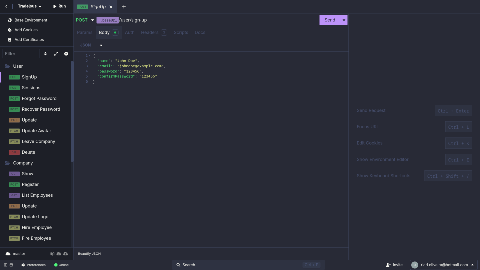Click Beautify JSON
Viewport: 480px width, 270px height.
click(x=89, y=254)
